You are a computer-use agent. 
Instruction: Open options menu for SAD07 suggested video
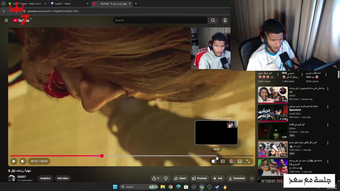click(x=328, y=89)
